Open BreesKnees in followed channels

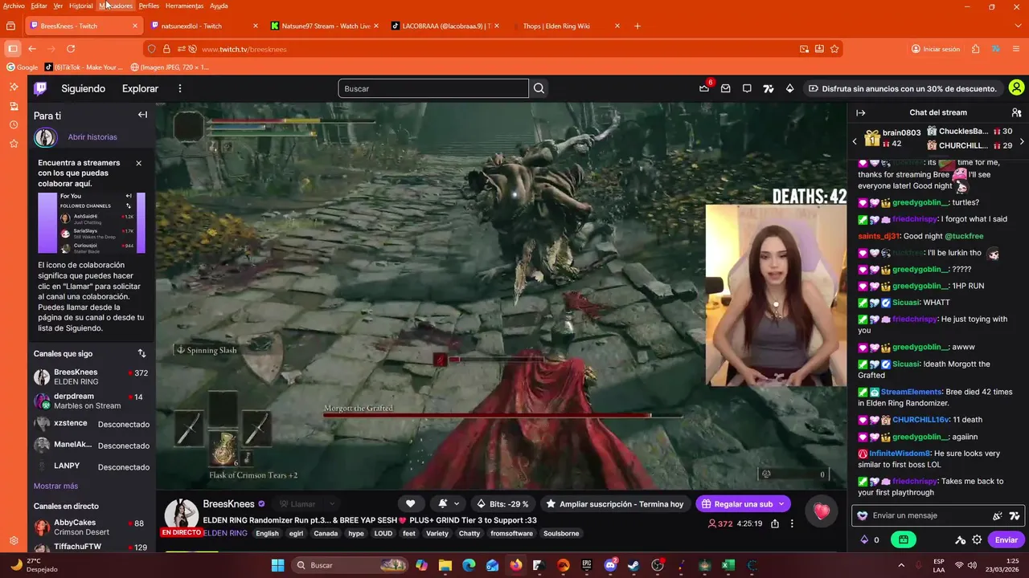point(91,377)
